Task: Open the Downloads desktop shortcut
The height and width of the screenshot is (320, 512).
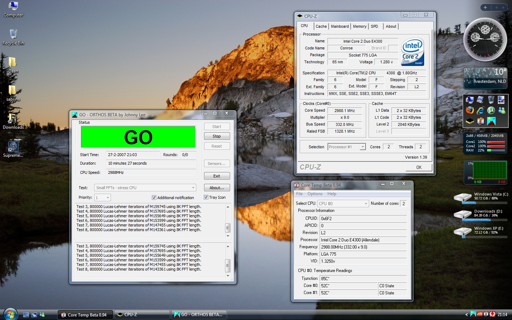Action: tap(13, 121)
